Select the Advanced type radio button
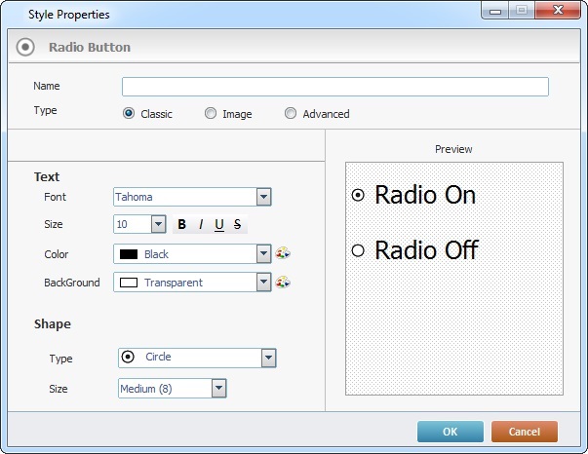Screen dimensions: 588x454 point(291,114)
